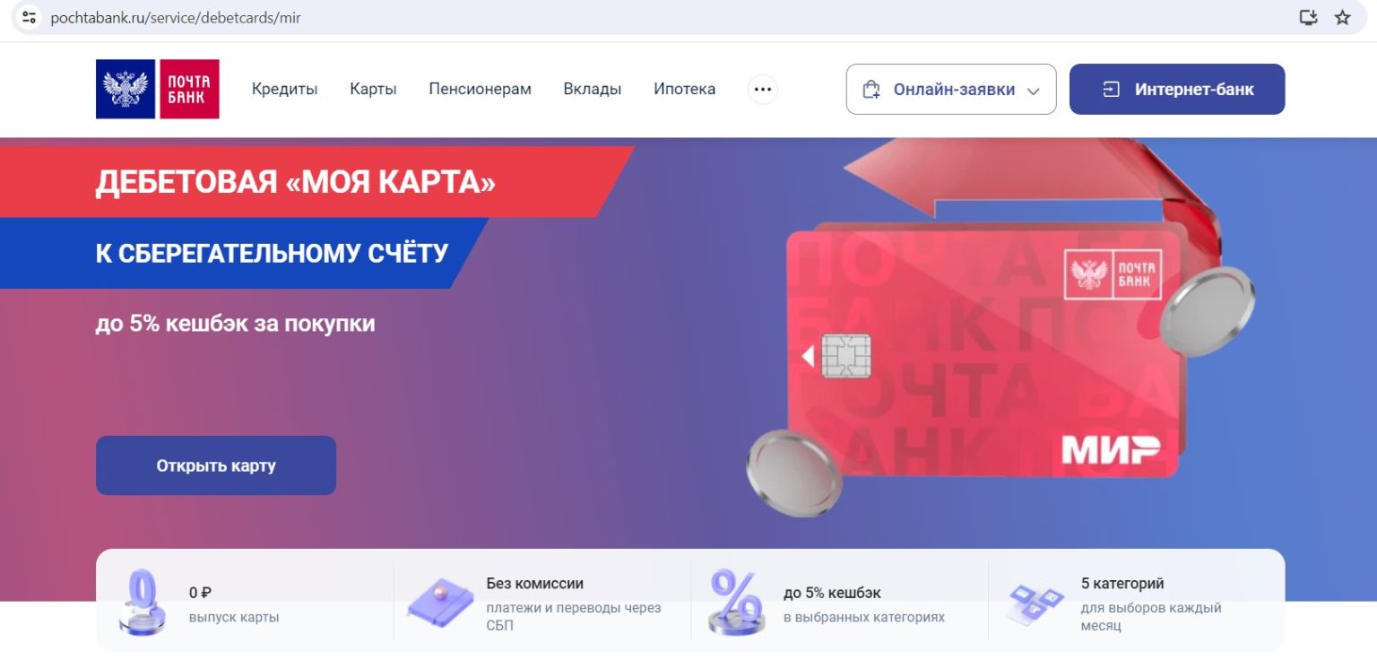This screenshot has height=660, width=1377.
Task: Bookmark this page with the star icon
Action: click(1342, 17)
